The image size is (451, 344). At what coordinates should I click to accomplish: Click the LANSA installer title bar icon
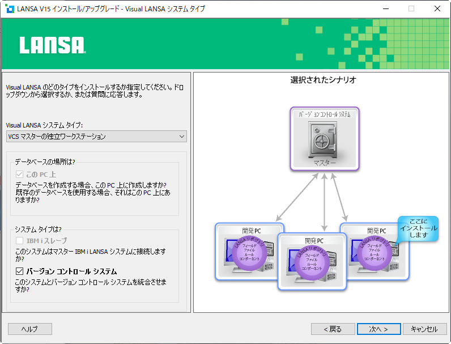tap(10, 9)
